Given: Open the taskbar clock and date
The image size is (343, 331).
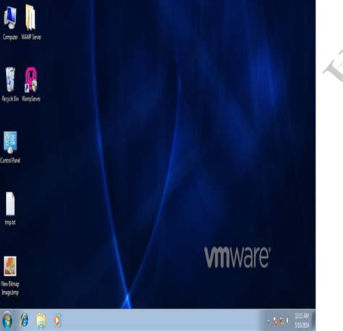Looking at the screenshot, I should click(x=302, y=320).
